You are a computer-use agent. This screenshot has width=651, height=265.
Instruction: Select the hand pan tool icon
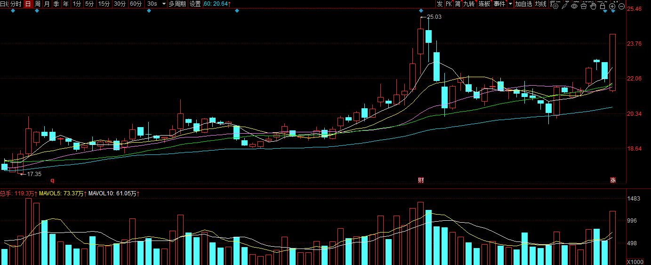click(x=593, y=6)
